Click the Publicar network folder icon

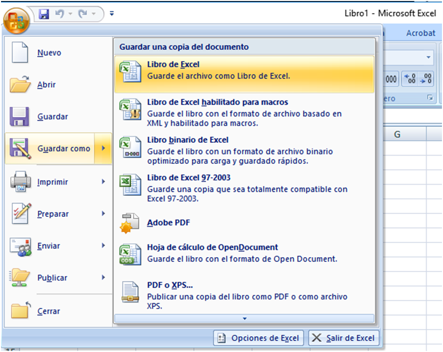[19, 278]
